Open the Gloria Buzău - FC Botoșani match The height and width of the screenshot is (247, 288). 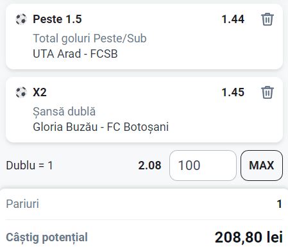(101, 127)
